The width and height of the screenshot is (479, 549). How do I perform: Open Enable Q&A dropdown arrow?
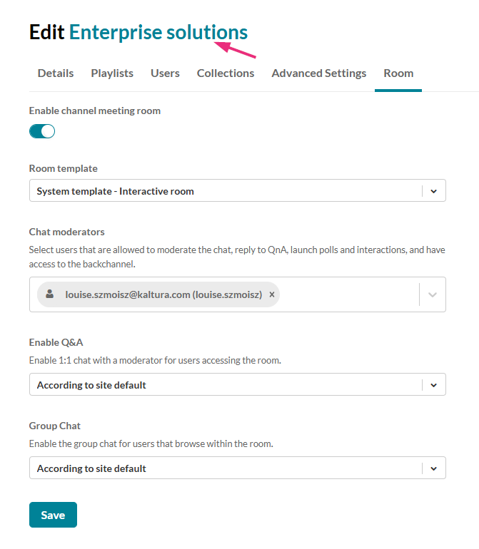434,385
